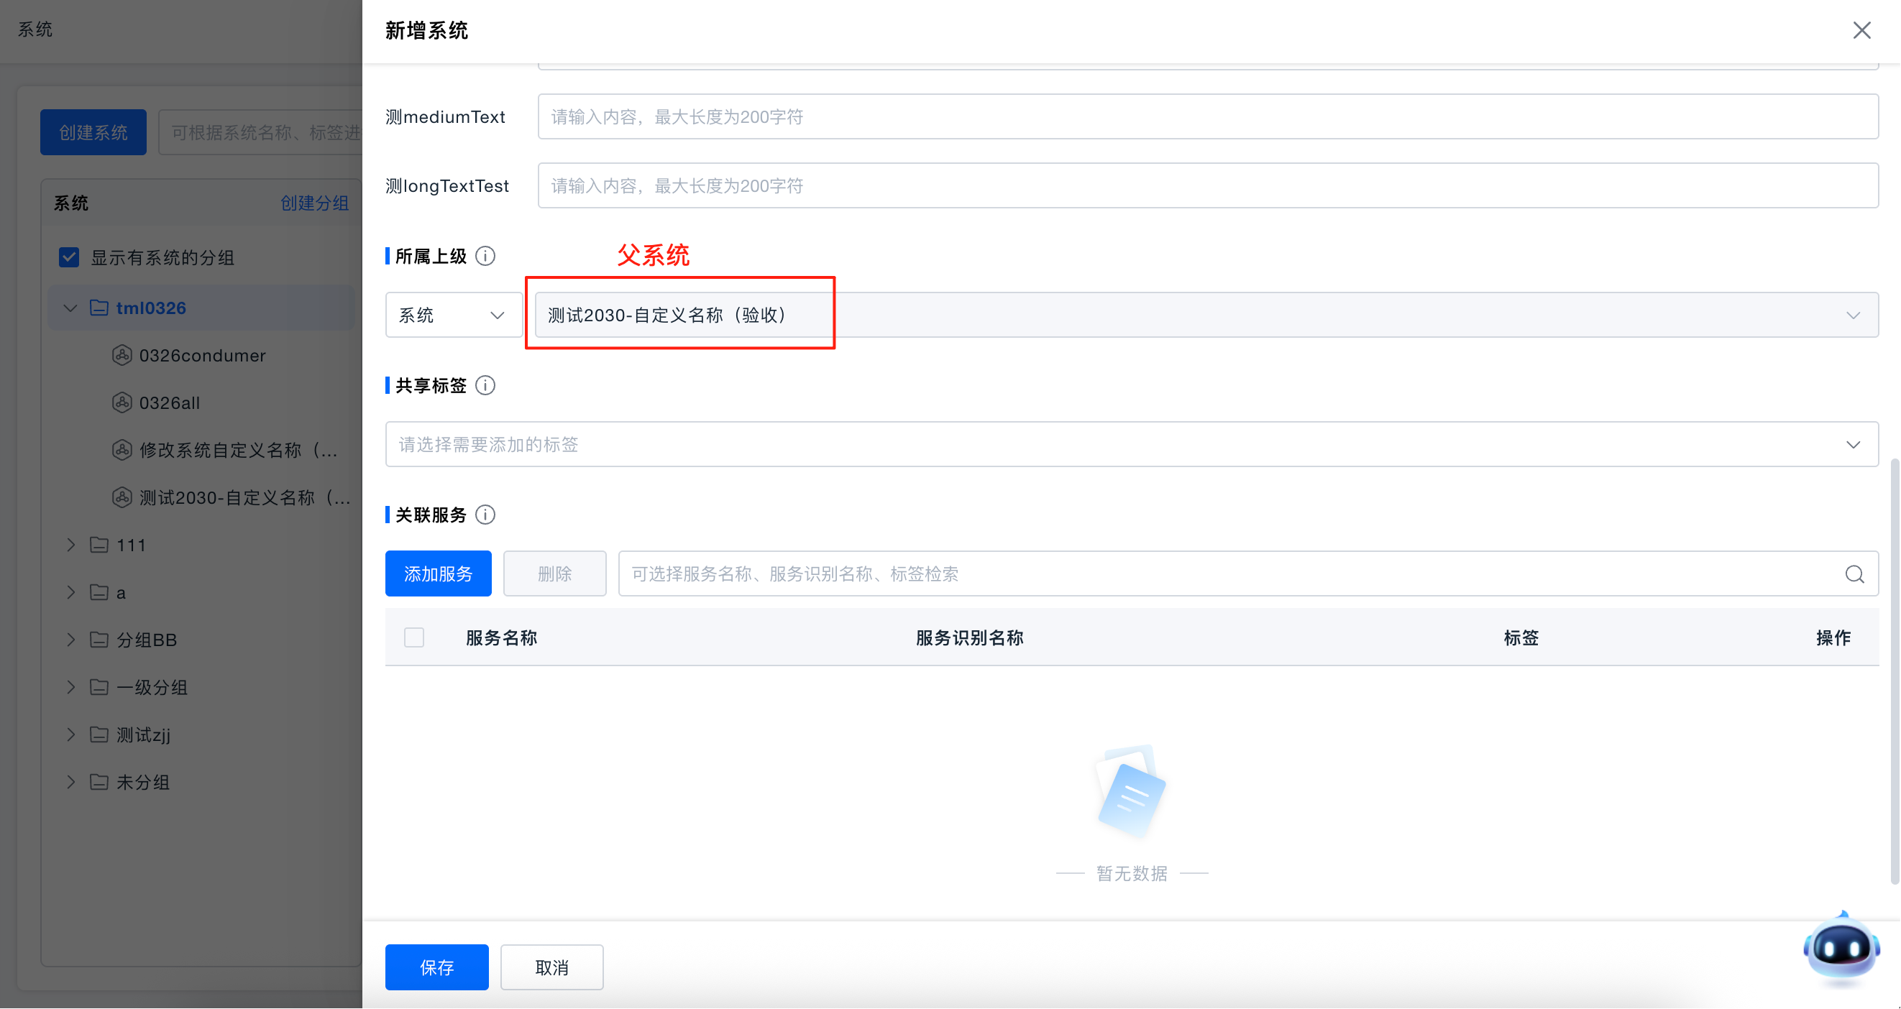Select the 0326condumer system item
This screenshot has height=1009, width=1901.
[202, 356]
